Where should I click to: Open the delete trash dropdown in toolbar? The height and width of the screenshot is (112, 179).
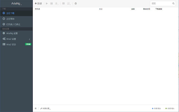pos(56,4)
